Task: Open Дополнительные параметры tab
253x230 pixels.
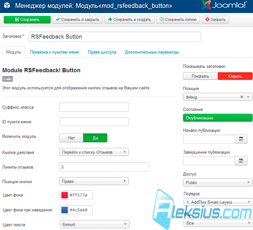Action: pyautogui.click(x=152, y=52)
